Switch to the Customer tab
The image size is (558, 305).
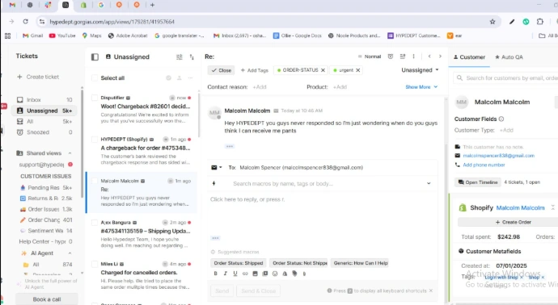click(469, 56)
